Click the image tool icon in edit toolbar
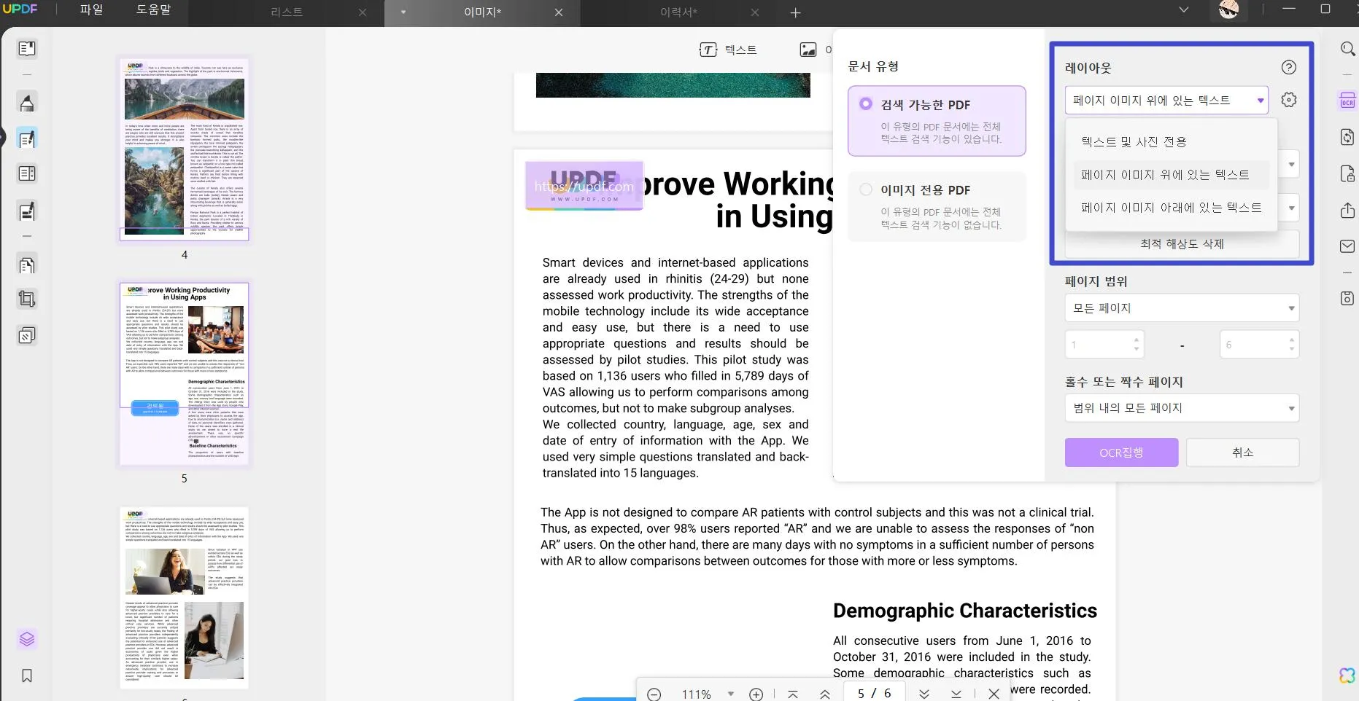The height and width of the screenshot is (701, 1359). pos(808,50)
